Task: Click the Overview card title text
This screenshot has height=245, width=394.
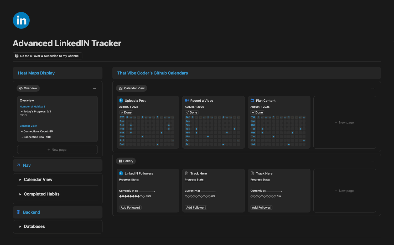Action: (x=27, y=100)
